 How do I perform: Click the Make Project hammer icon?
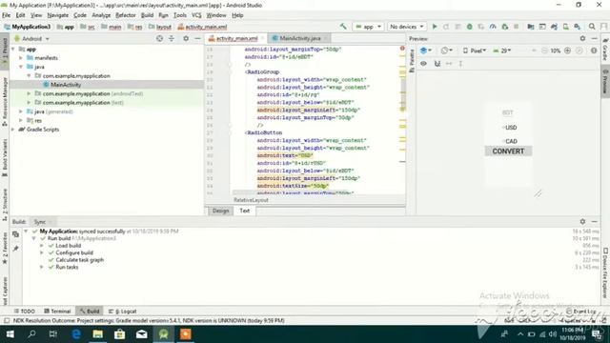(343, 27)
